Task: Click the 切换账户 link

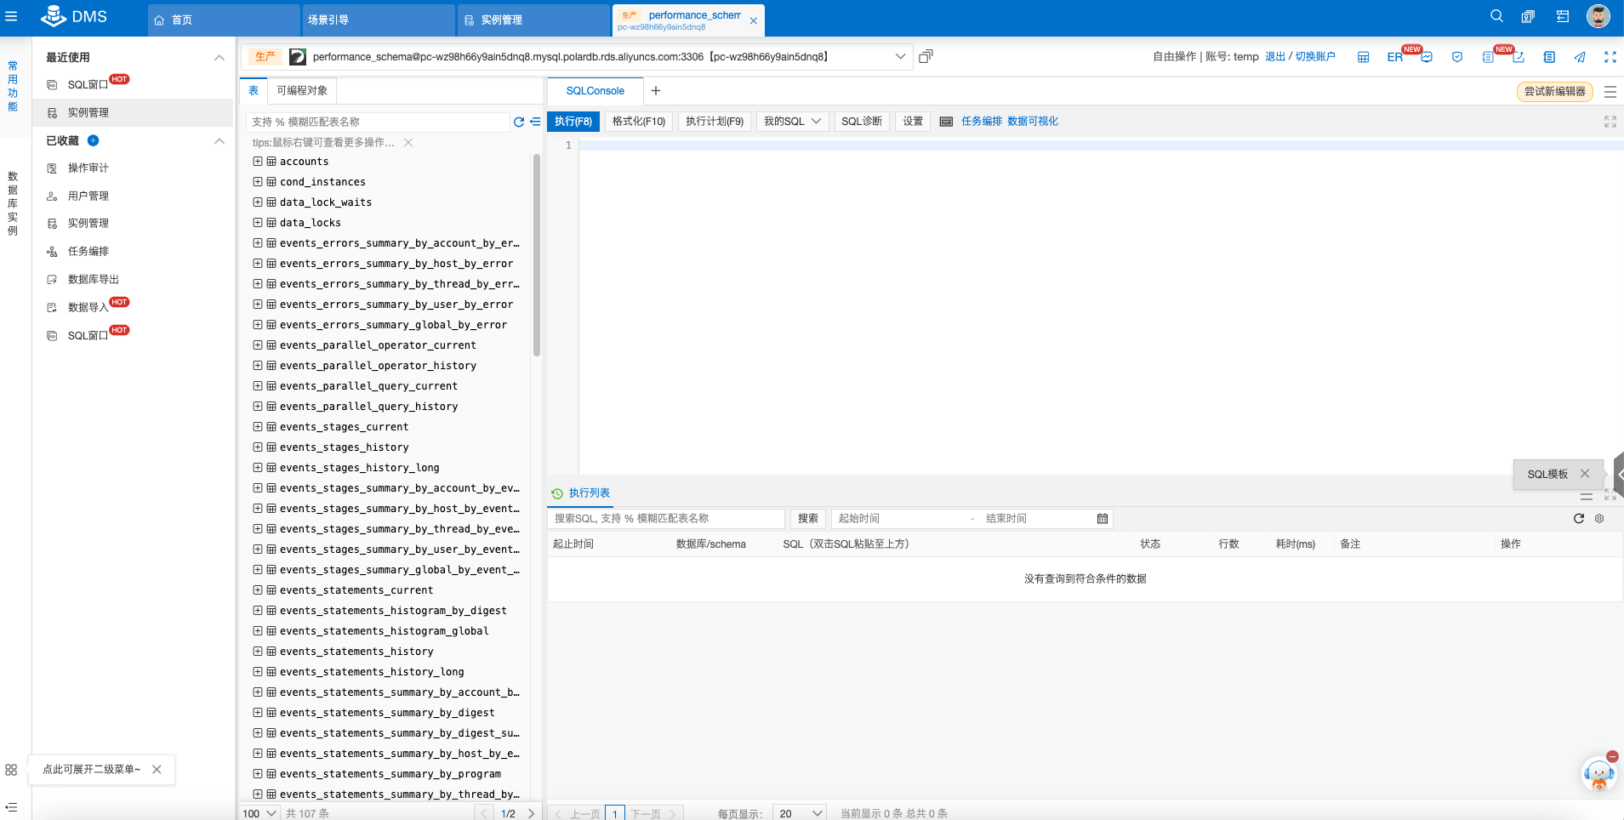Action: pos(1315,57)
